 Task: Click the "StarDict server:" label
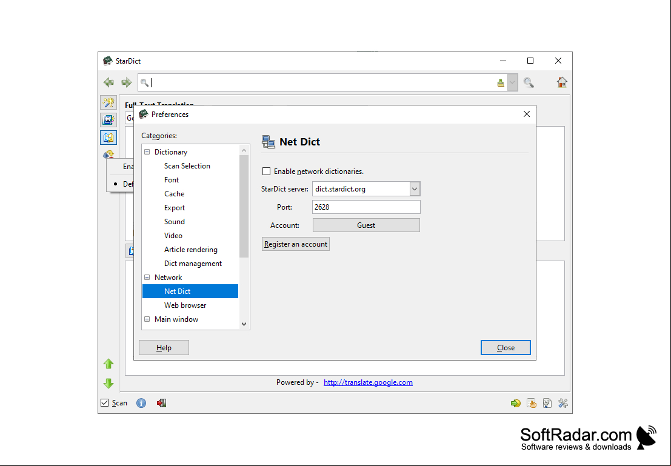(x=284, y=188)
